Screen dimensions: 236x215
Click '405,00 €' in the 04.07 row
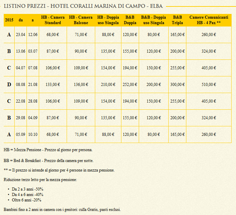pos(209,68)
